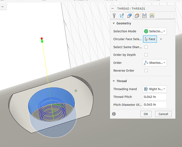Open the Passes tab icon
182x147 pixels.
144,16
